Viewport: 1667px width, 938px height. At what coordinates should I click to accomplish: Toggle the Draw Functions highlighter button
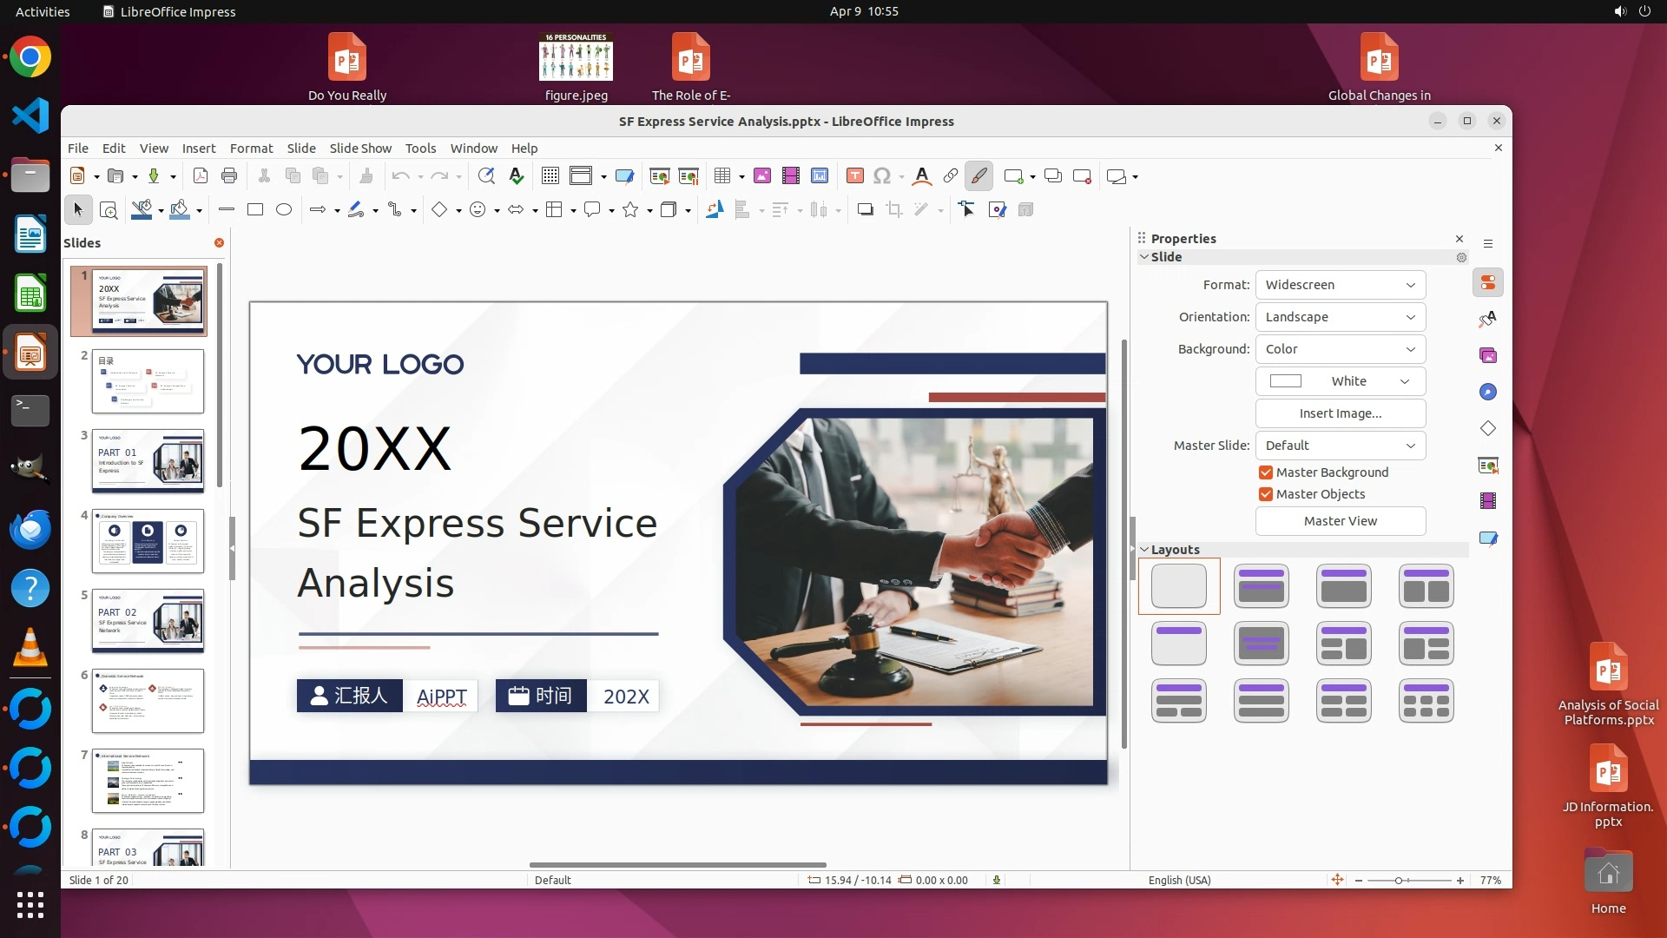pos(978,176)
